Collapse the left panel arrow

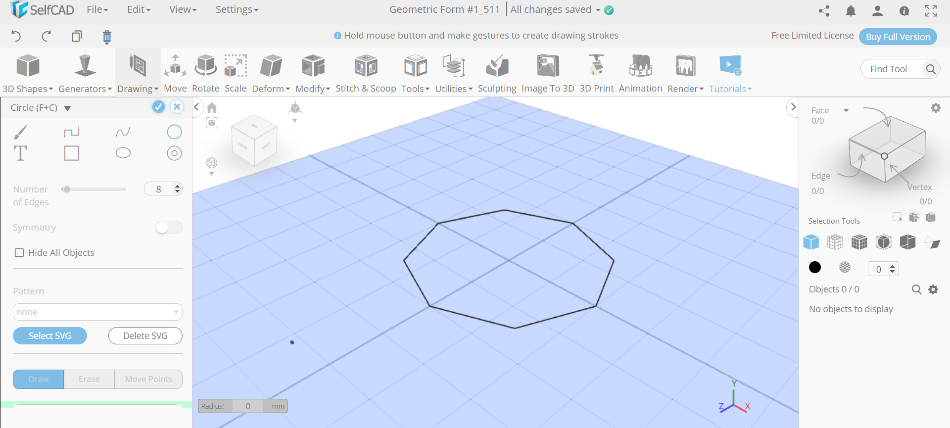[197, 107]
